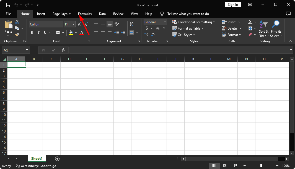The height and width of the screenshot is (169, 295).
Task: Switch to the Formulas tab
Action: click(x=85, y=14)
